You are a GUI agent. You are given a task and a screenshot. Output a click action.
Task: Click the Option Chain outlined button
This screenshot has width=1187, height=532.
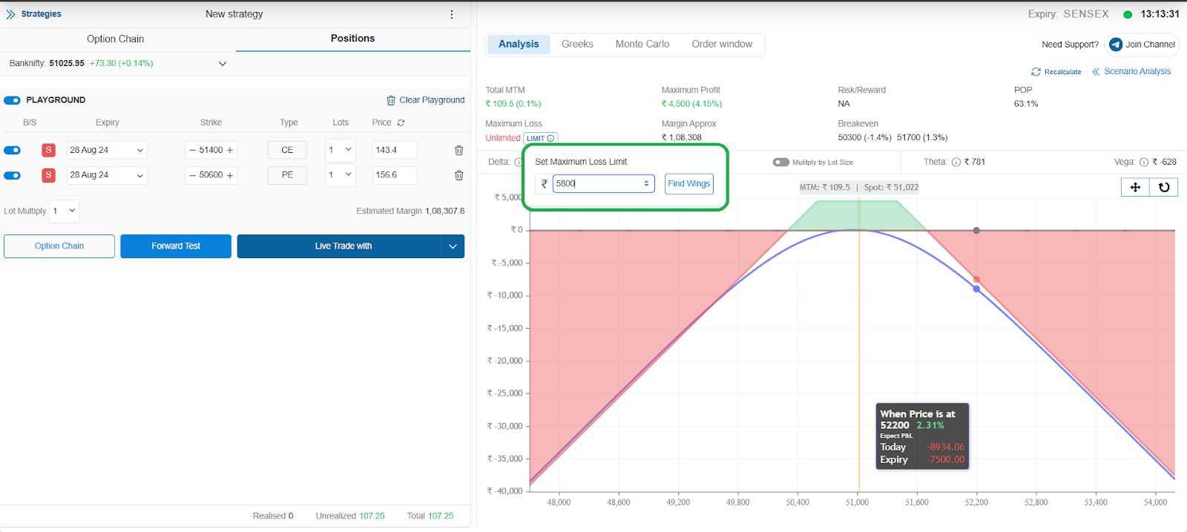[x=59, y=246]
